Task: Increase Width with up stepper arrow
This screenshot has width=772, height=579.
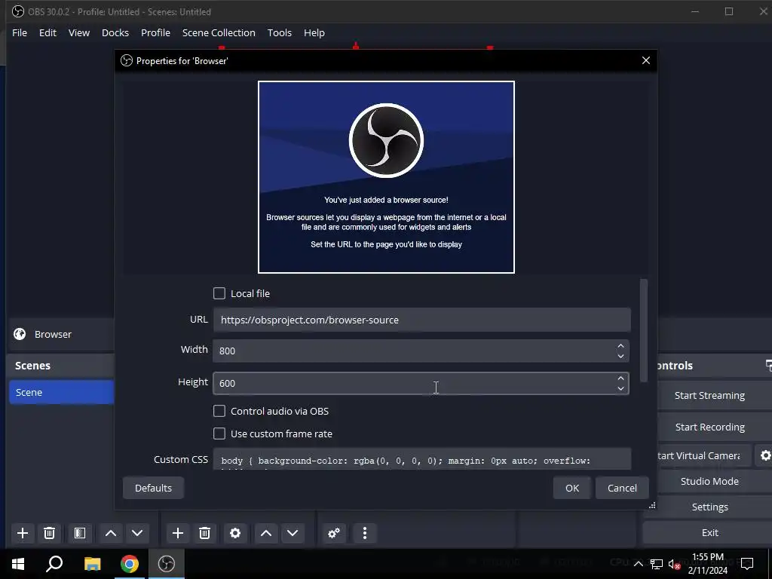Action: [621, 345]
